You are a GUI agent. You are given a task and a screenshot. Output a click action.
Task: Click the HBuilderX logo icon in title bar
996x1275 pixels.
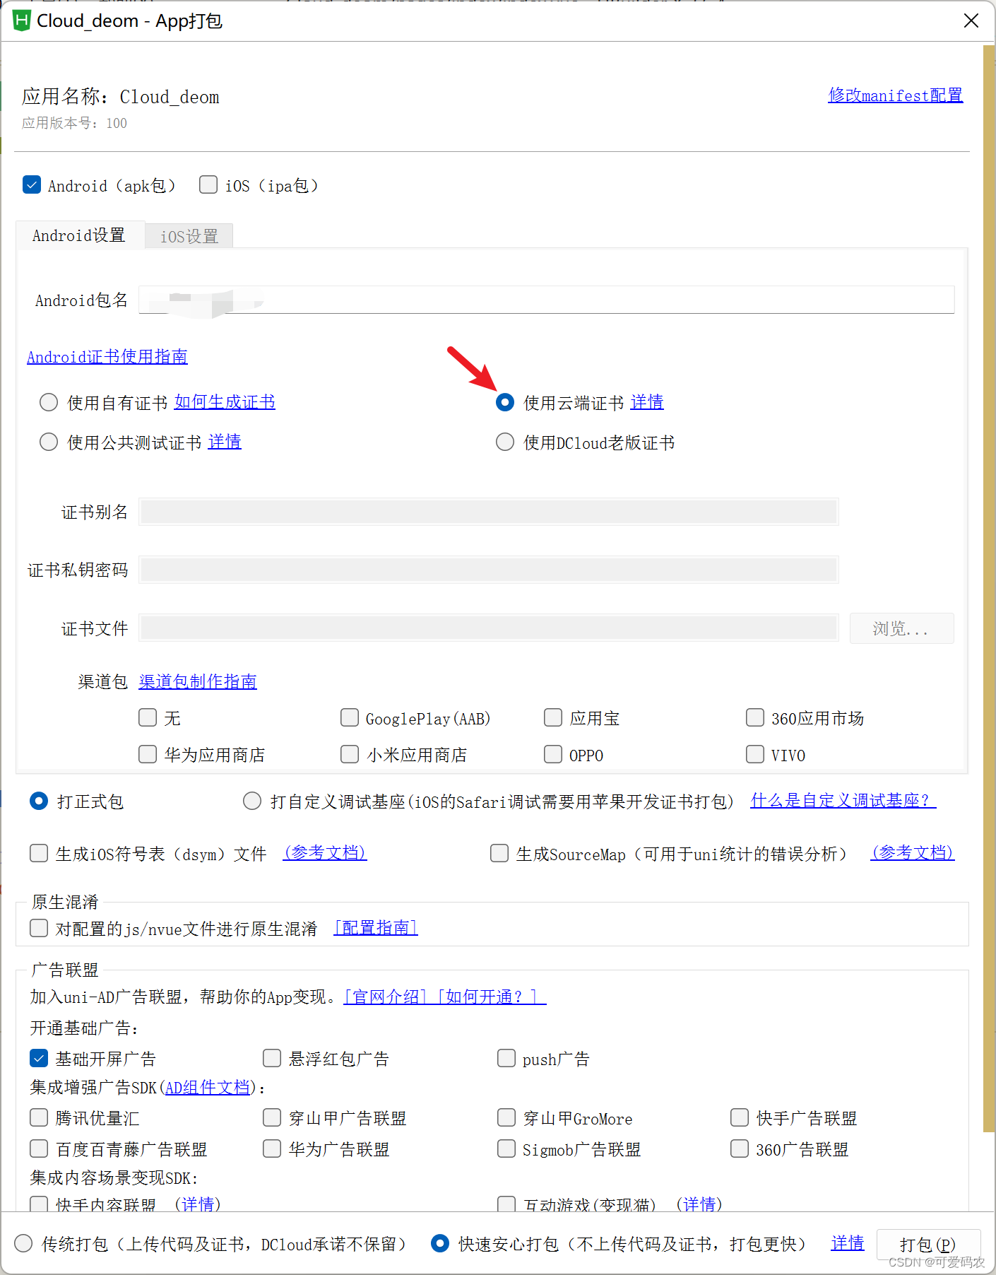pyautogui.click(x=22, y=20)
